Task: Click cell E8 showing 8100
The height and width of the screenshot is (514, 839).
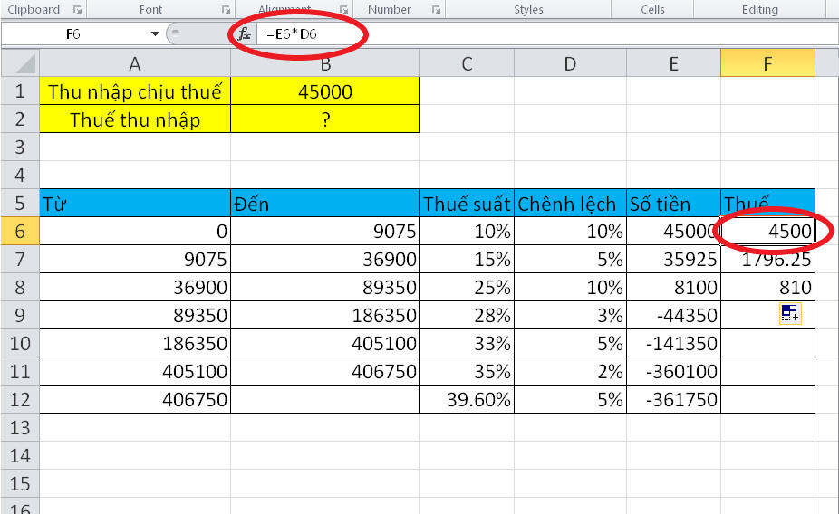Action: click(674, 287)
